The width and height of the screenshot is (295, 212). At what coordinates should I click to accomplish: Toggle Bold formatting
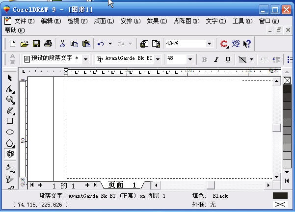[204, 60]
